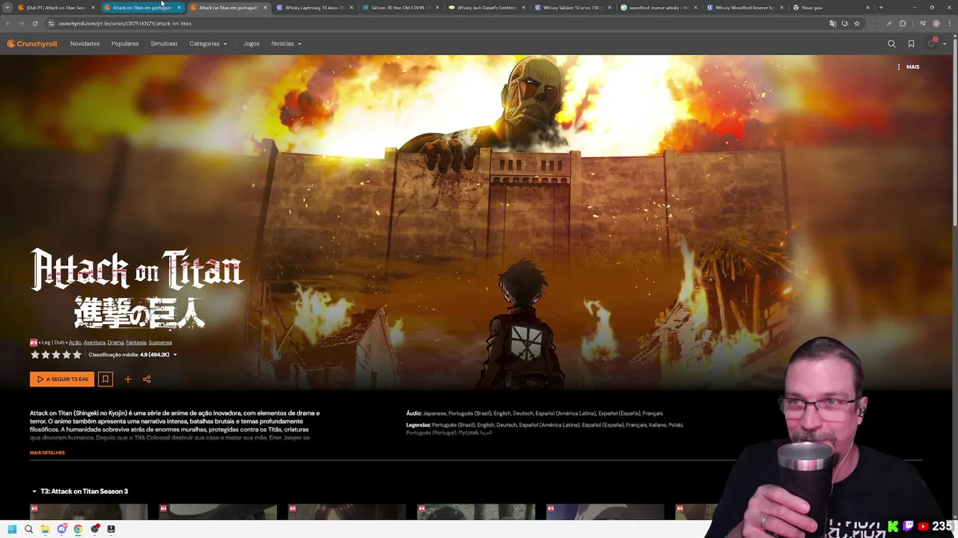Viewport: 958px width, 538px height.
Task: Open the second Season 3 episode thumbnail
Action: [218, 511]
